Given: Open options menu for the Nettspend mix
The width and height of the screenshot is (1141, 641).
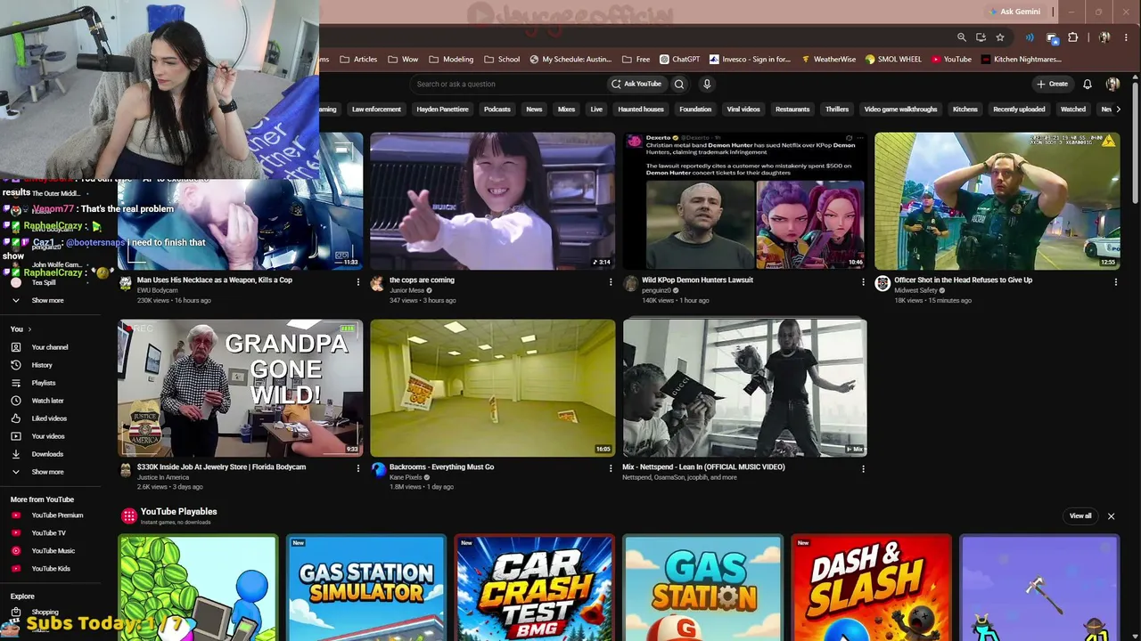Looking at the screenshot, I should coord(863,469).
